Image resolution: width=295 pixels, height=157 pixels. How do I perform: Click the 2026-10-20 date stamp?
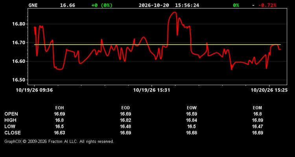click(x=154, y=5)
